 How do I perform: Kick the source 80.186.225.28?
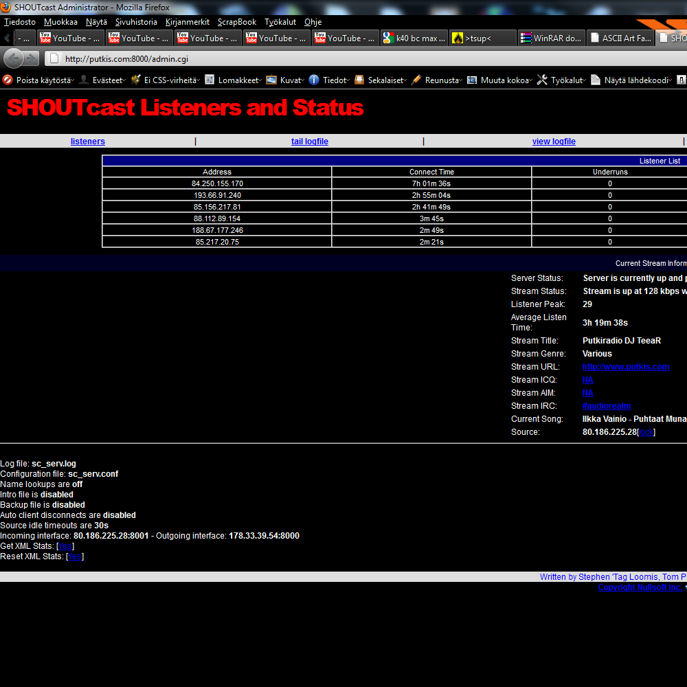click(x=646, y=432)
